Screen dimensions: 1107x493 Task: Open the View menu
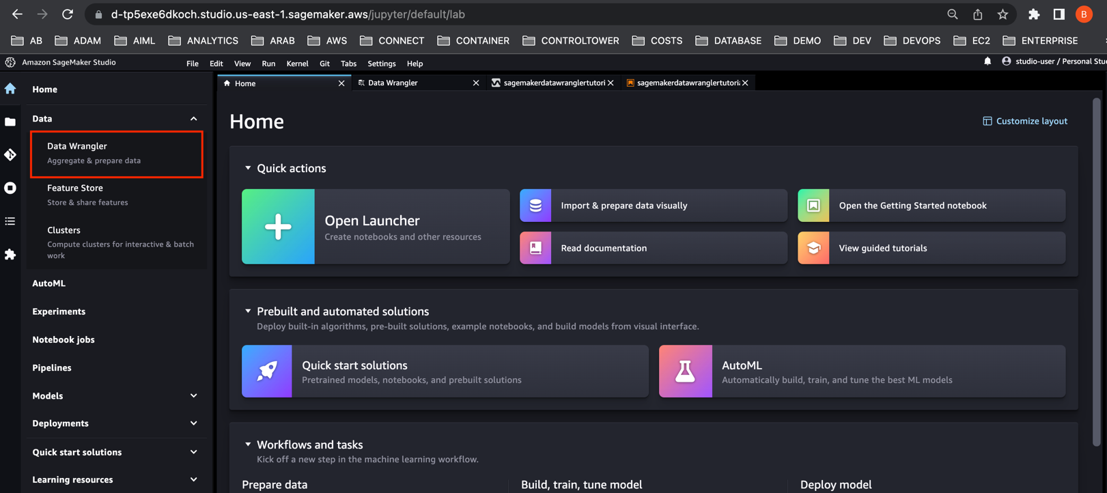pyautogui.click(x=242, y=64)
